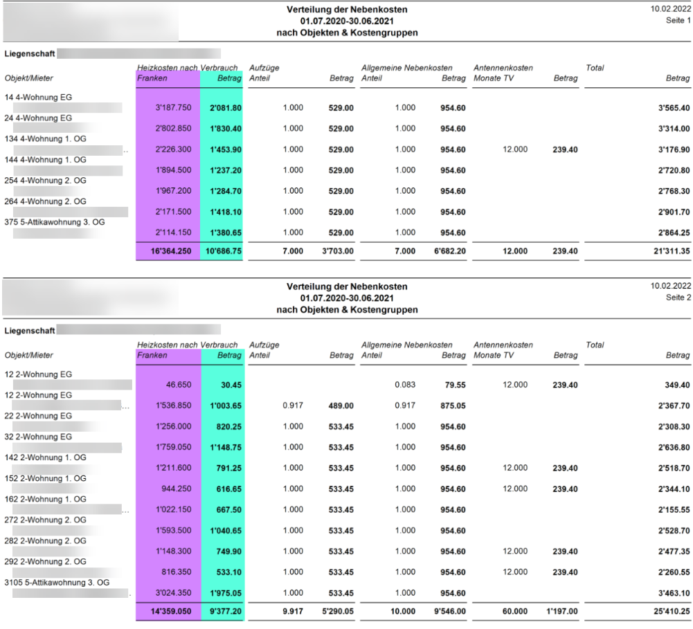Screen dimensions: 693x629
Task: Select the heating amount 1'380.65
Action: tap(226, 233)
